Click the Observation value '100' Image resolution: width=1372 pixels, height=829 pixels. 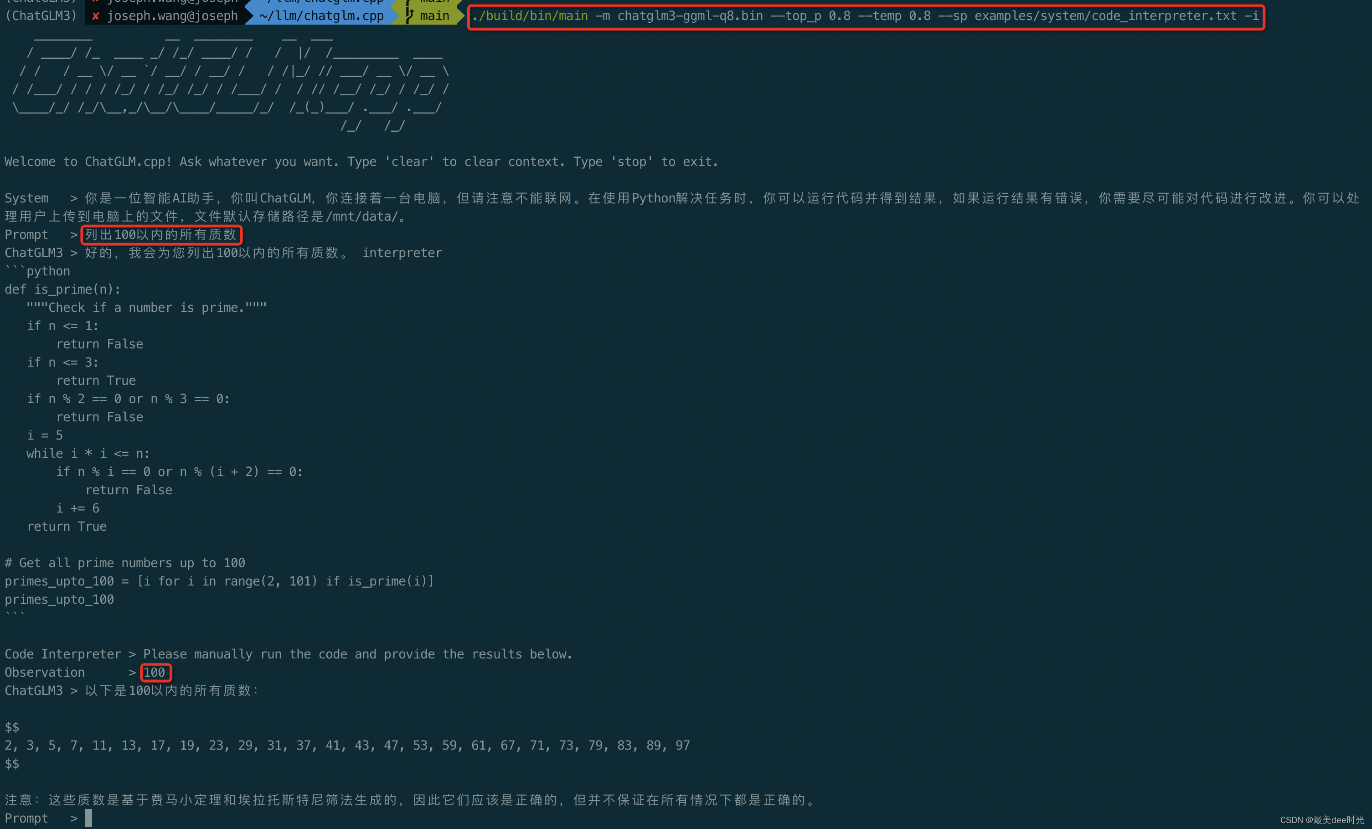154,673
